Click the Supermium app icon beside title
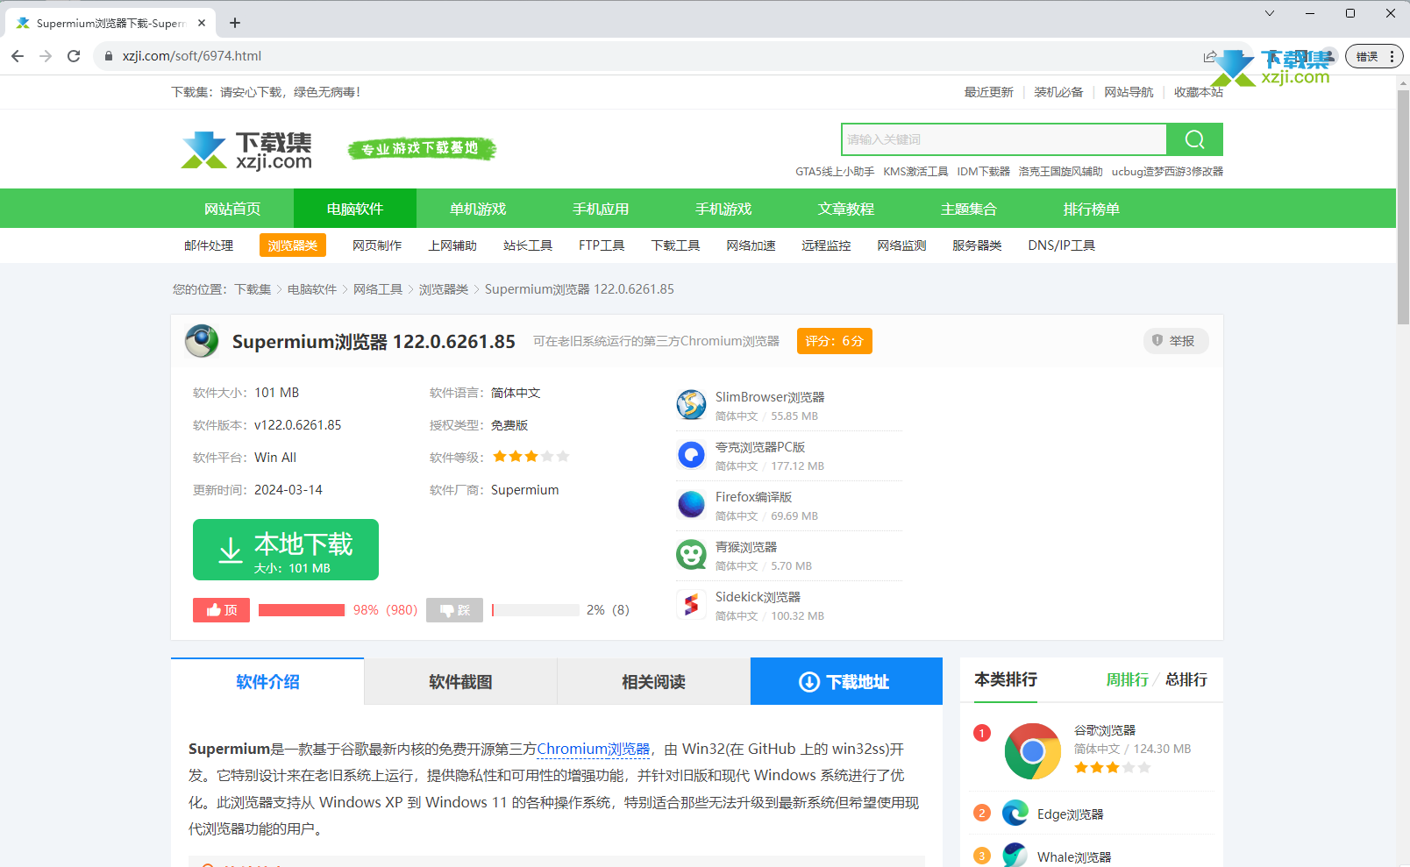Screen dimensions: 1410x867 tap(202, 341)
